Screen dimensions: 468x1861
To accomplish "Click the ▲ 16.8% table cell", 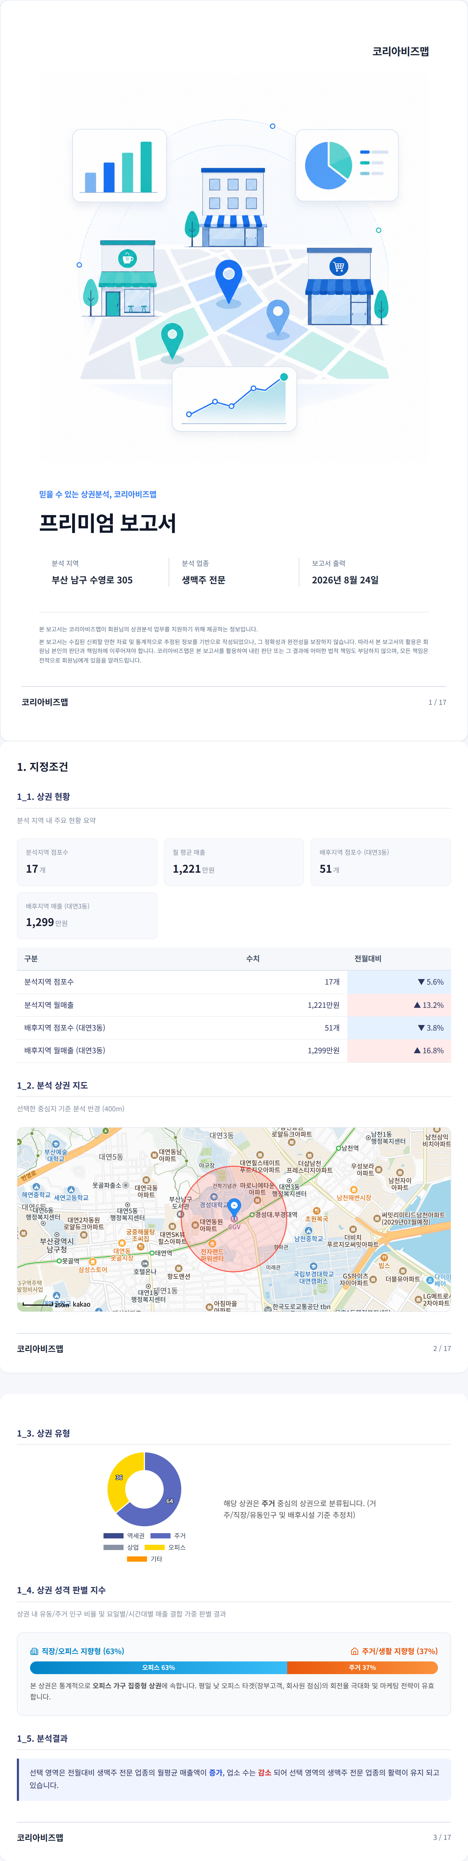I will [x=399, y=1050].
